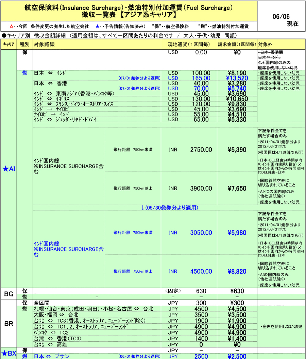Screen dimensions: 306x360
Task: Click the キャリア column header
Action: pos(8,44)
